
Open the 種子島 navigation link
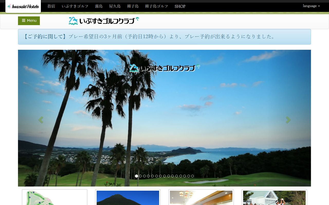(x=133, y=6)
